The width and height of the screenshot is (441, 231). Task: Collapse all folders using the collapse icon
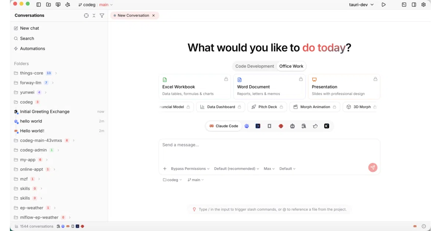coord(94,15)
